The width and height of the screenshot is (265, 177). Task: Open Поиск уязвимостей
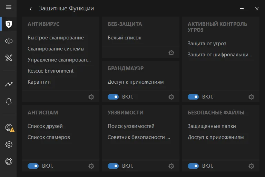point(131,126)
